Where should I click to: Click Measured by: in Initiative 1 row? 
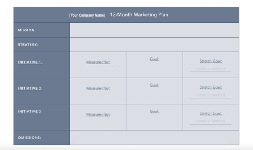tap(98, 62)
